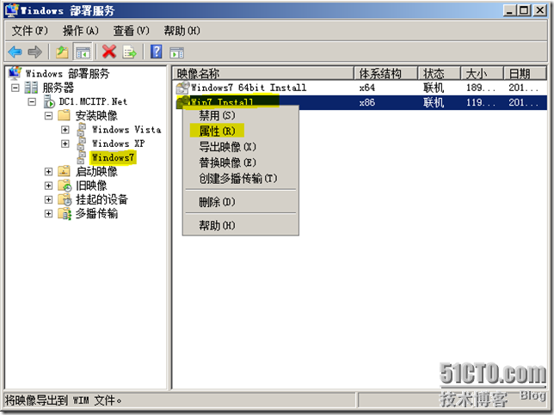Open the 文件(F) menu

pos(29,31)
